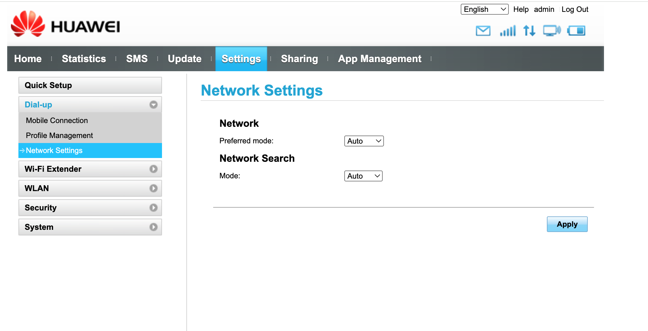The height and width of the screenshot is (331, 648).
Task: Switch to the SMS tab
Action: tap(137, 59)
